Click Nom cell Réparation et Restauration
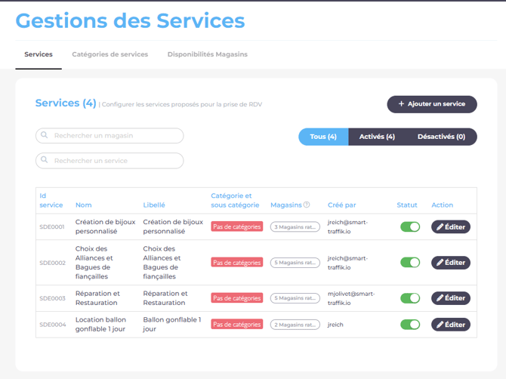 [x=97, y=298]
